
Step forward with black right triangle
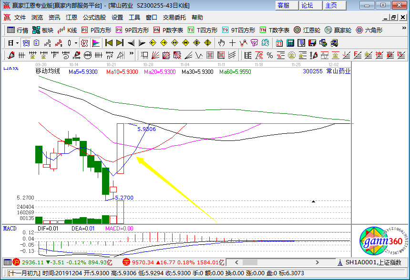pos(142,43)
